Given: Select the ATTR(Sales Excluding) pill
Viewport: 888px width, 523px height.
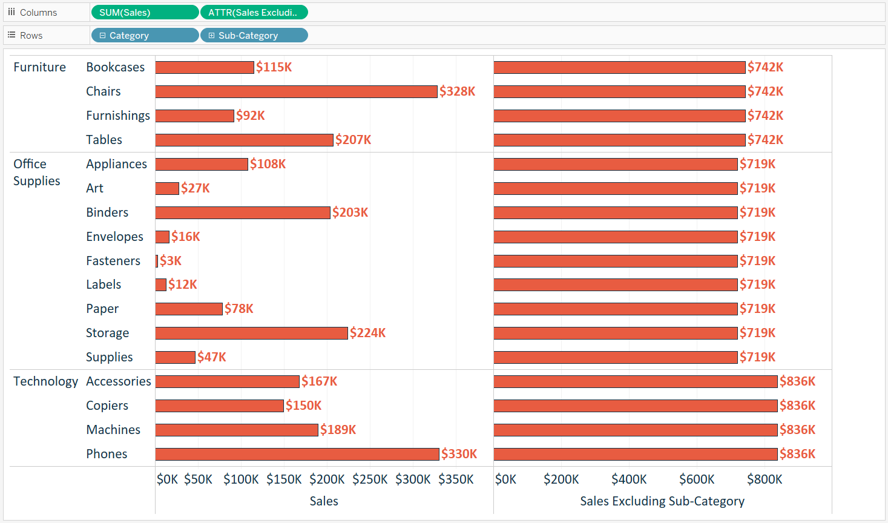Looking at the screenshot, I should coord(253,12).
